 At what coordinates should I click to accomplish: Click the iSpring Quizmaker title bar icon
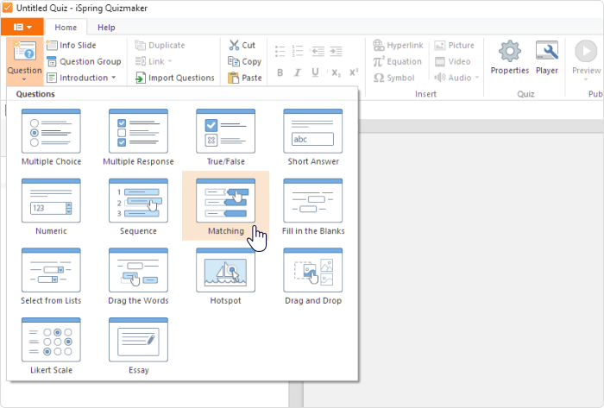click(7, 8)
